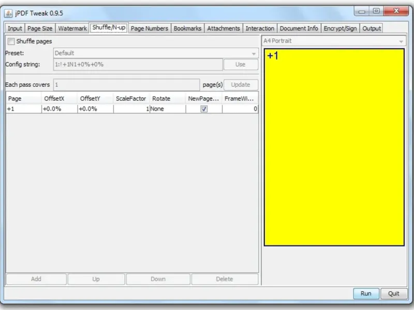Viewport: 414px width, 310px height.
Task: Click the OffsetY column header
Action: tap(95, 99)
